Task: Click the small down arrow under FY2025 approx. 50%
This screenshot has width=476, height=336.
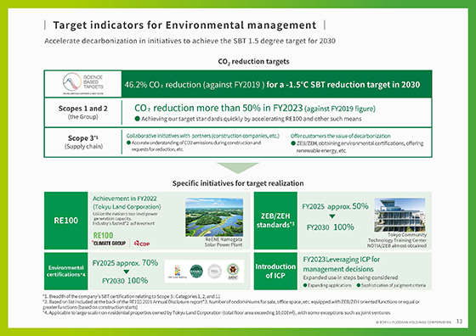Action: (x=332, y=216)
